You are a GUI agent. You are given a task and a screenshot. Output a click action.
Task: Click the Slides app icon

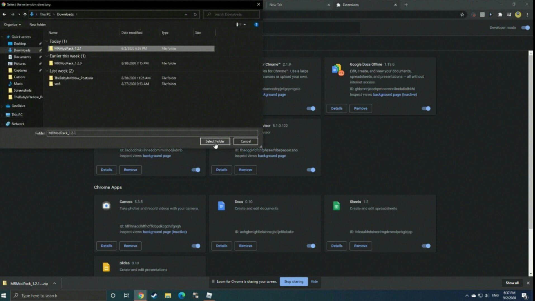(x=106, y=267)
